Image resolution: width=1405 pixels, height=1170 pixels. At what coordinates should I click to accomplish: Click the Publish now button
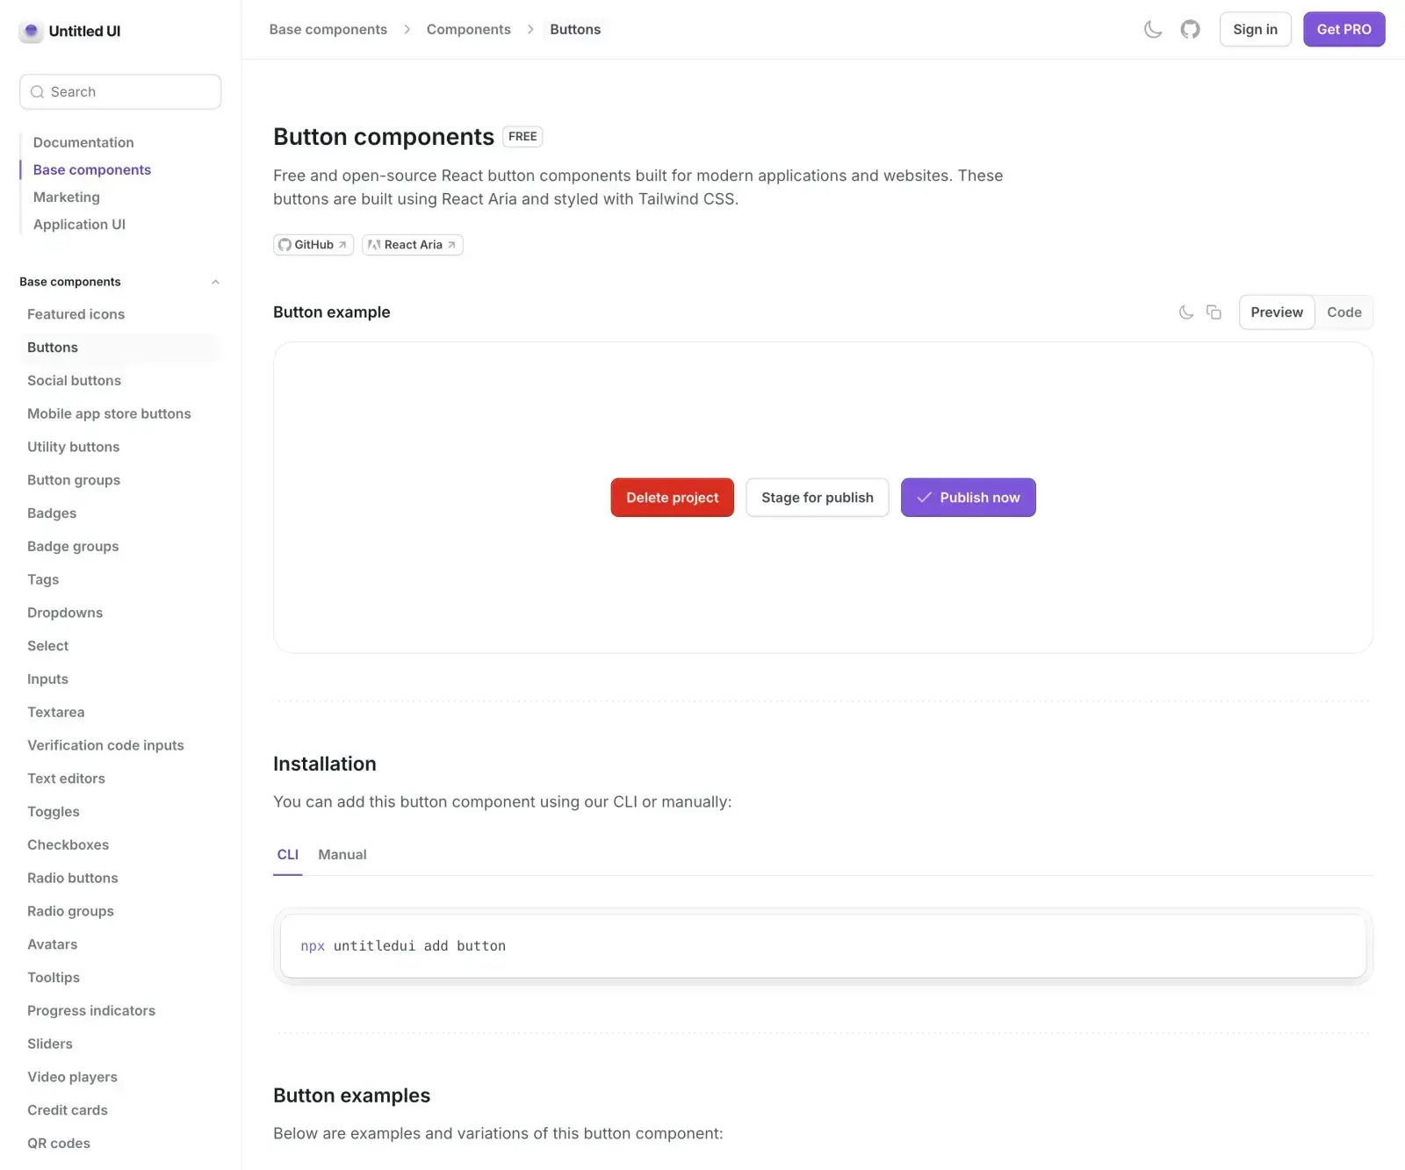pyautogui.click(x=968, y=497)
